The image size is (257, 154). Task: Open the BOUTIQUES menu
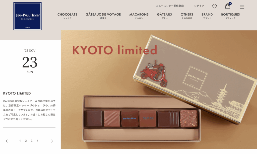pos(230,16)
